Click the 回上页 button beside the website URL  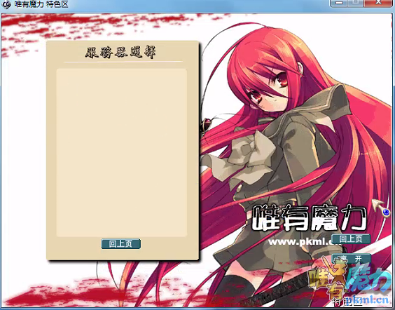coord(351,239)
